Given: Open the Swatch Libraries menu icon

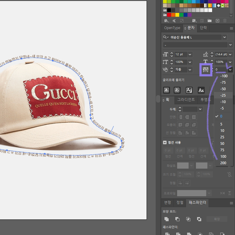Looking at the screenshot, I should click(x=166, y=21).
